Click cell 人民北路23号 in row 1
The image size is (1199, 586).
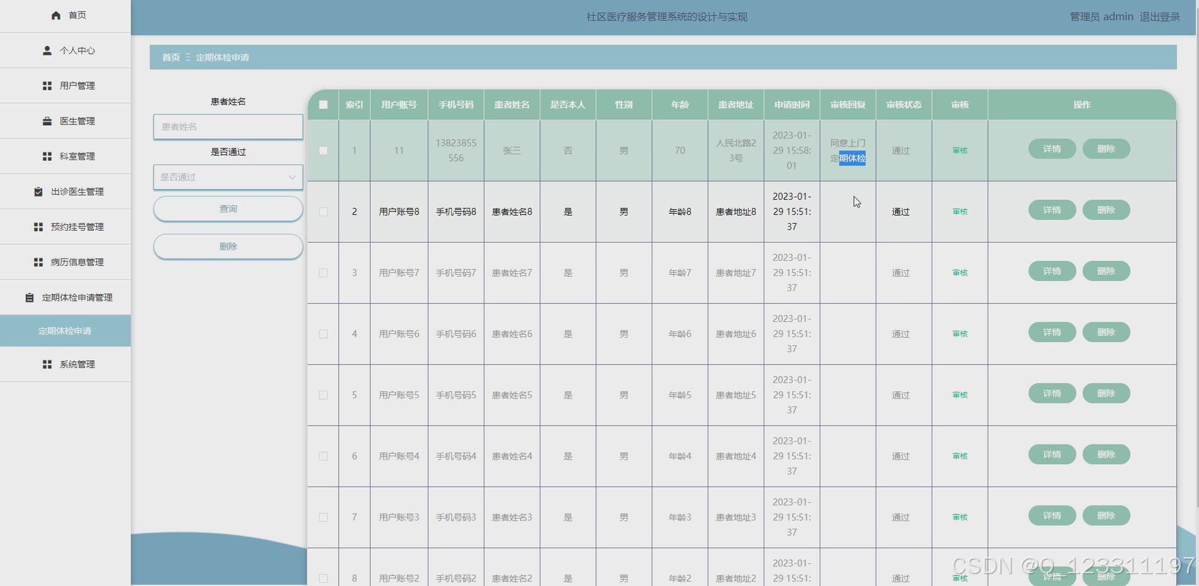click(x=736, y=150)
